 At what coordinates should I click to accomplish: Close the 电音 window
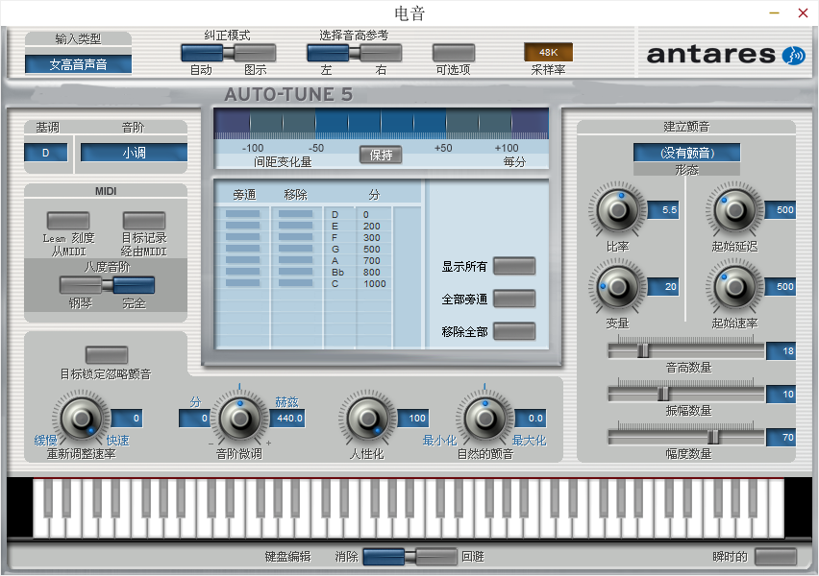pos(804,13)
